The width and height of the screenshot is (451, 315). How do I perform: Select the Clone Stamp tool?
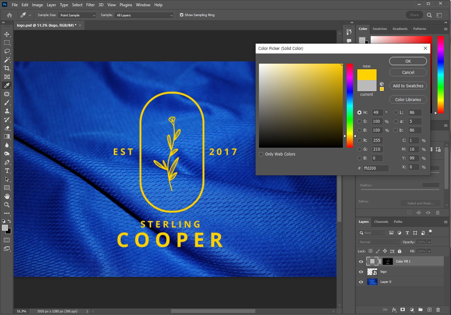[x=7, y=111]
